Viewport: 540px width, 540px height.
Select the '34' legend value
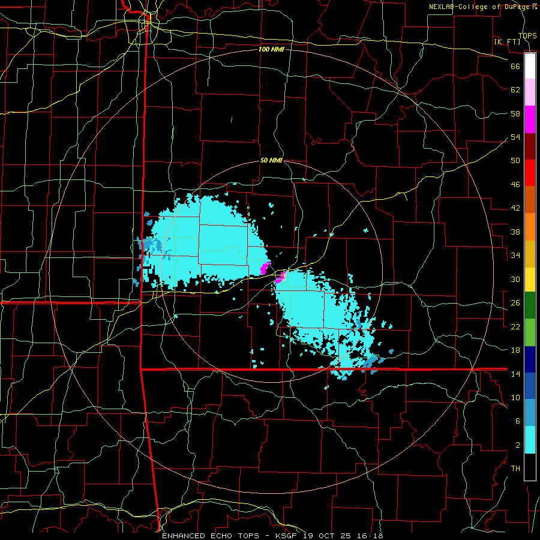(515, 255)
